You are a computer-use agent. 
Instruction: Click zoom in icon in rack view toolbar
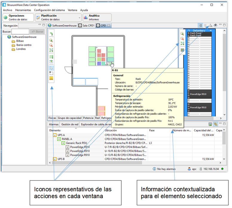182,34
